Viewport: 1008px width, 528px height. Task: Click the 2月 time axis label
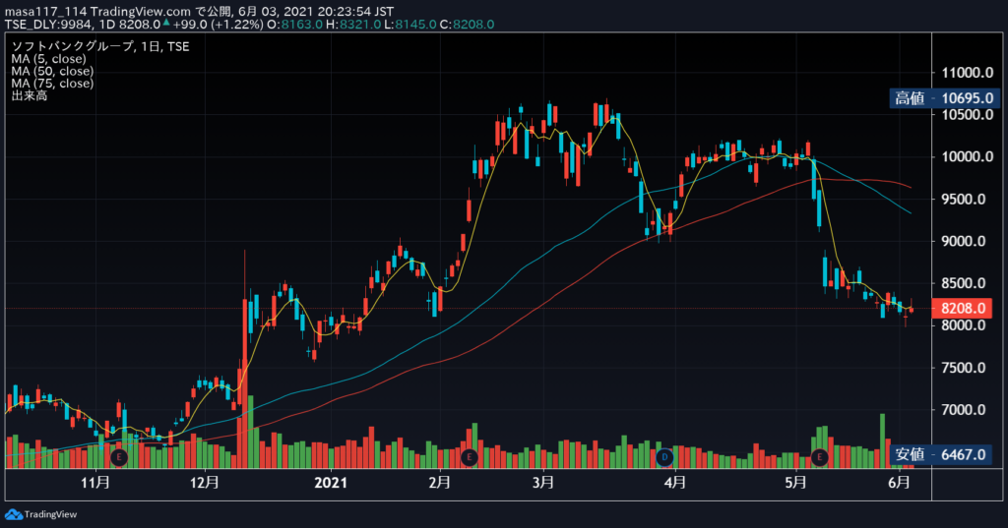(x=440, y=483)
